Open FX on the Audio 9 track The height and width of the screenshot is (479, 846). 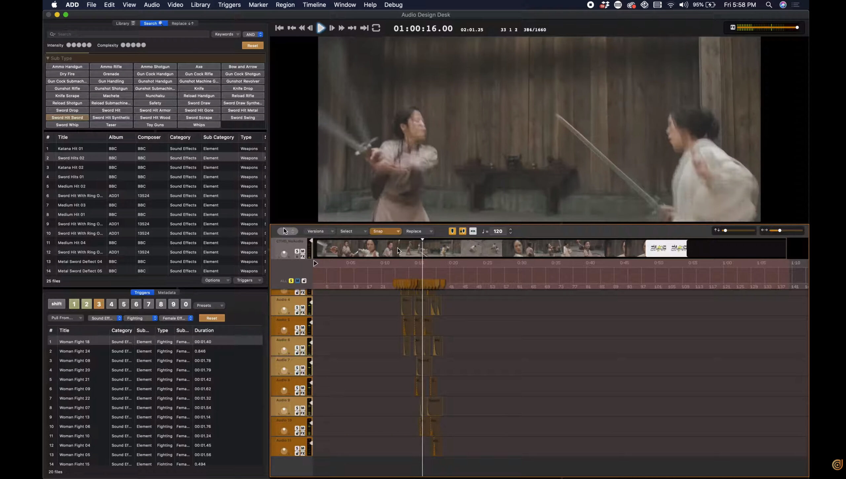pos(302,413)
